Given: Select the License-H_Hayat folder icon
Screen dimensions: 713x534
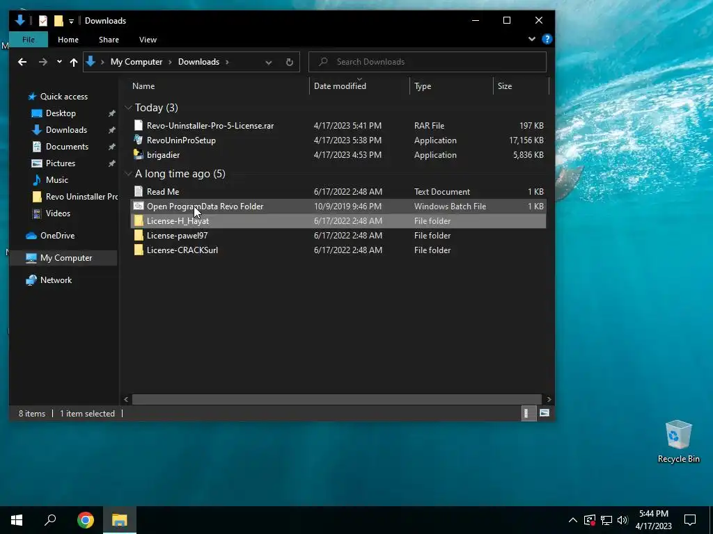Looking at the screenshot, I should 139,220.
